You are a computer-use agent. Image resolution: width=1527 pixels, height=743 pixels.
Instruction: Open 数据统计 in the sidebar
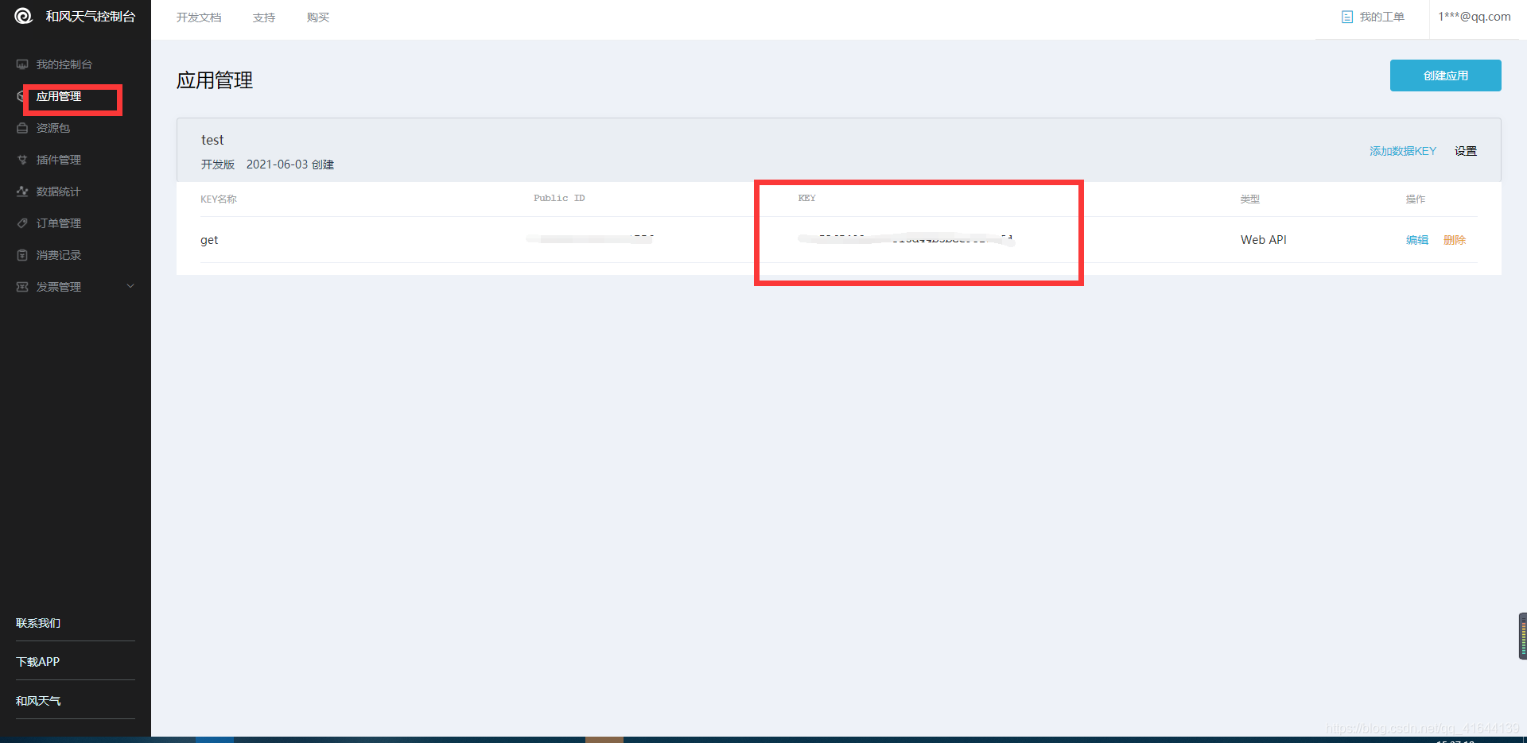(59, 192)
